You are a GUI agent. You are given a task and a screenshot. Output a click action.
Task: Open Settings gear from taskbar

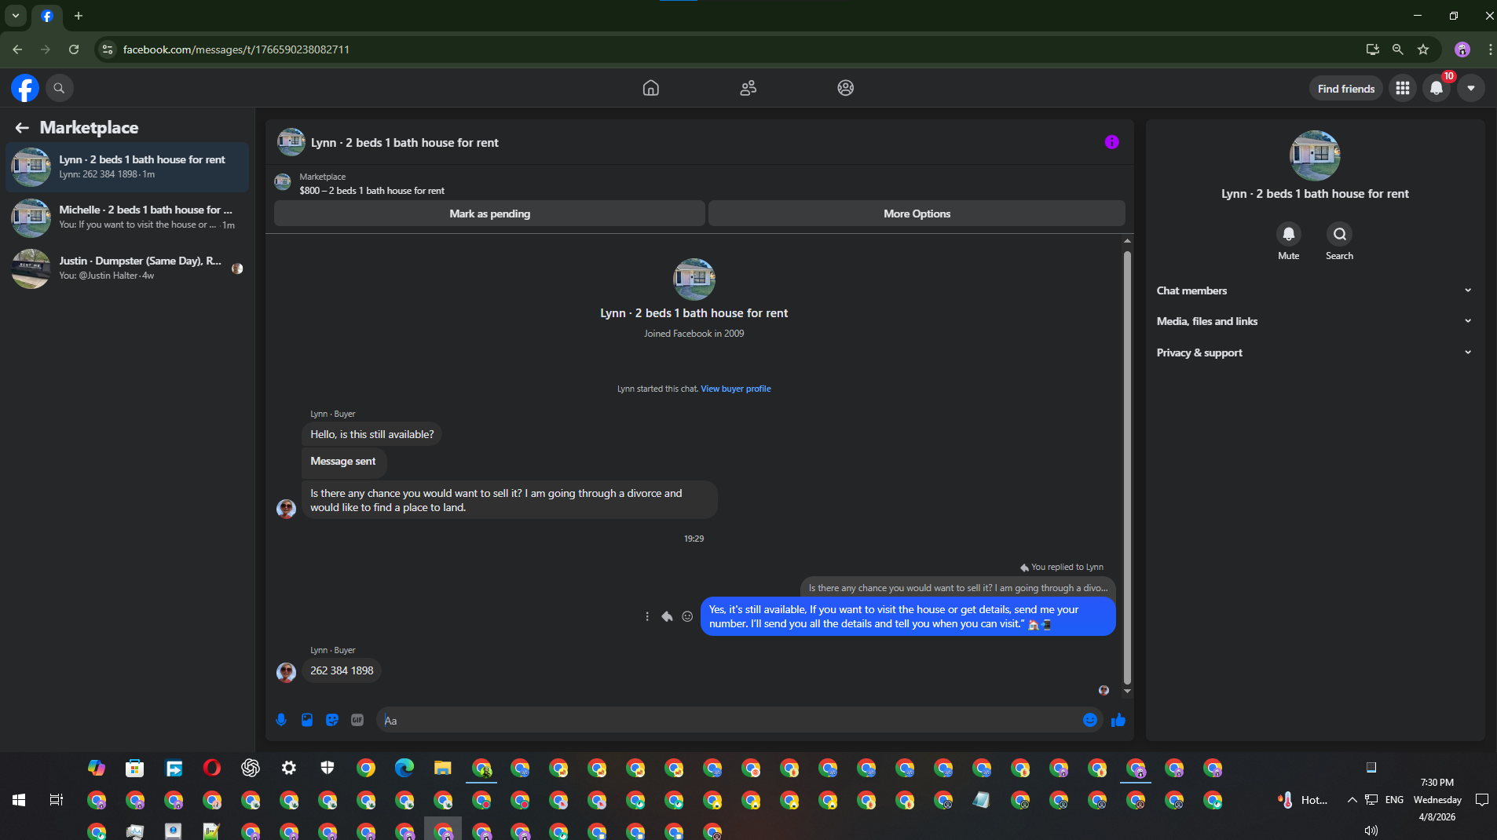[288, 768]
